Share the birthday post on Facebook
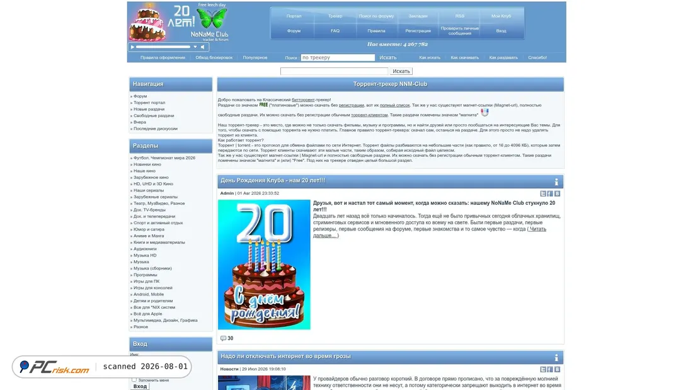Image resolution: width=693 pixels, height=390 pixels. (550, 193)
